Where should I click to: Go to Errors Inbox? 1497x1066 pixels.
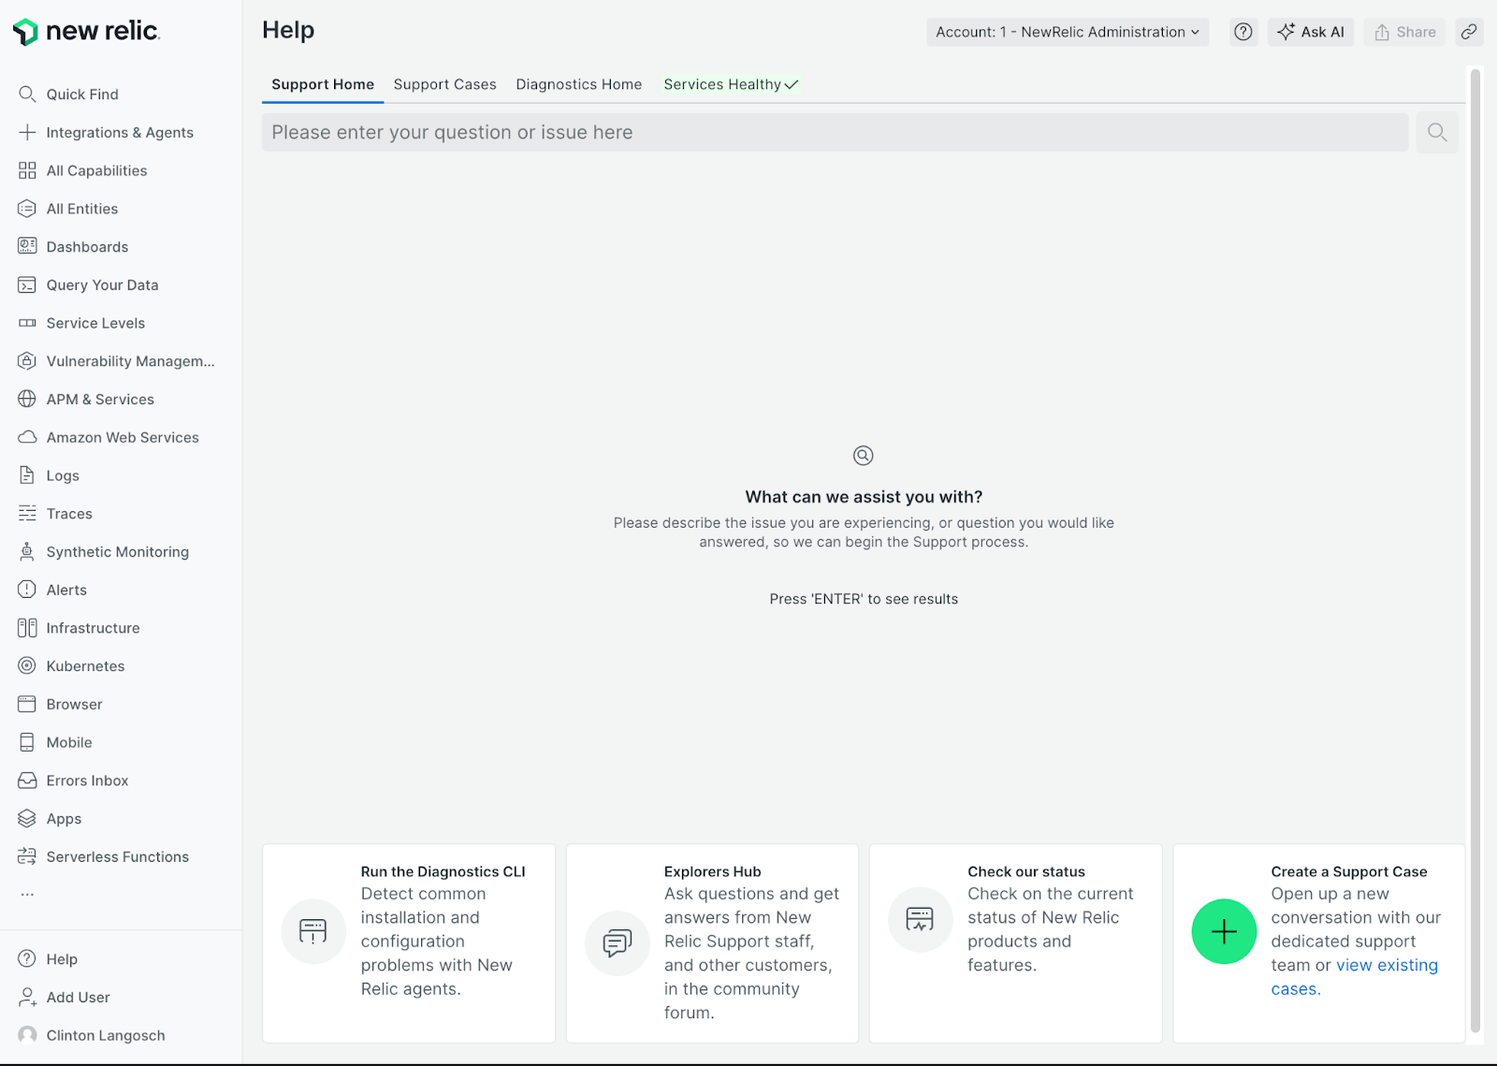tap(85, 780)
